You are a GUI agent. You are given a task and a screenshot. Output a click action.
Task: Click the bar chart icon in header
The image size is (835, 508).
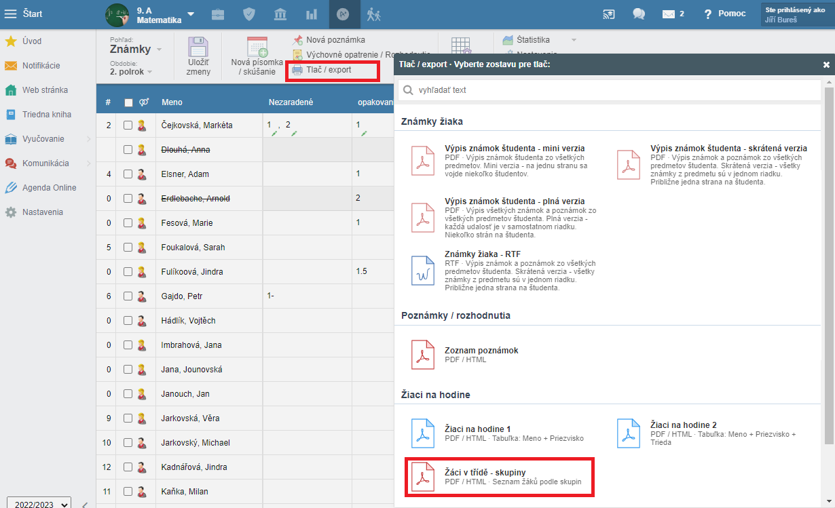(x=312, y=14)
